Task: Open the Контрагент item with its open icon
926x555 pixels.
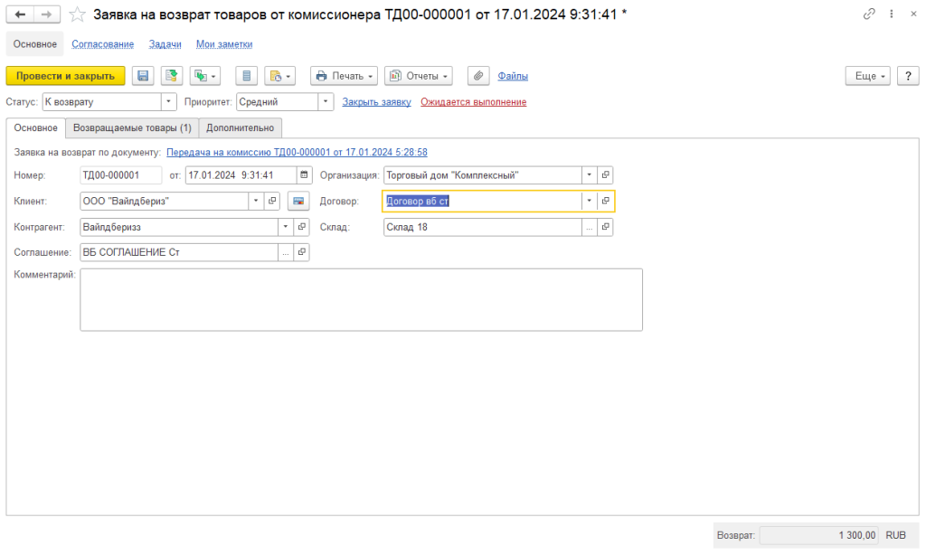Action: [x=302, y=227]
